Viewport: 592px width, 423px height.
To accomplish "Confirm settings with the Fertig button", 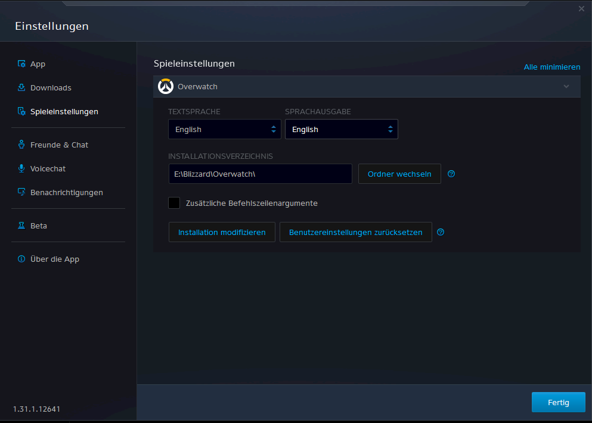I will click(x=559, y=402).
